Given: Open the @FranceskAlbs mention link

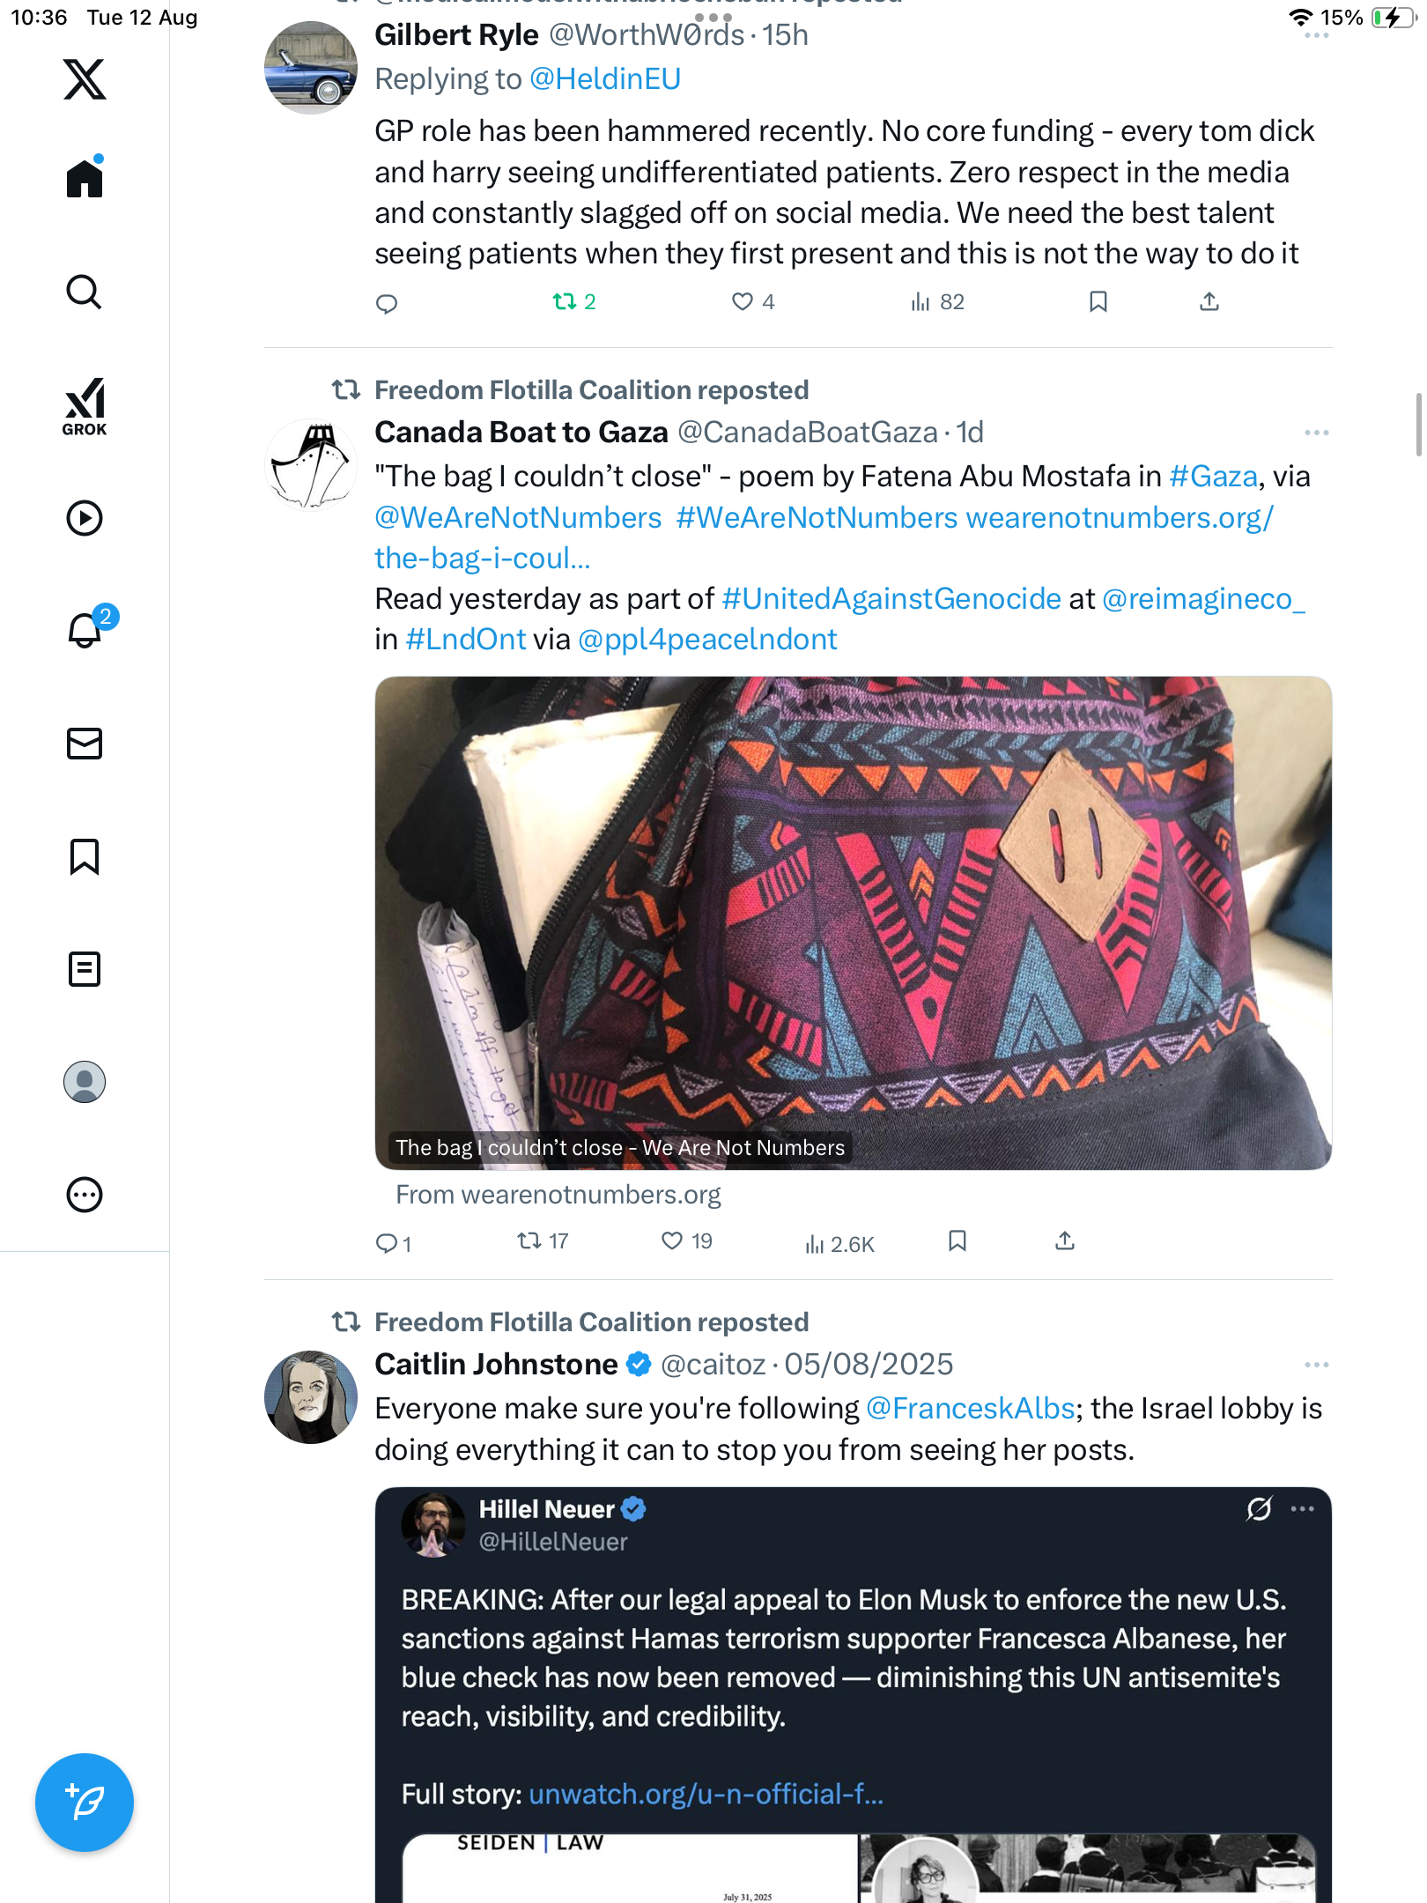Looking at the screenshot, I should click(970, 1409).
